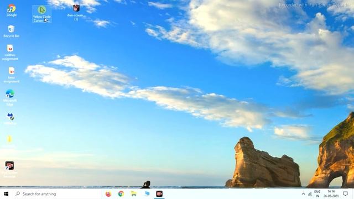Open the network status tray icon

point(310,194)
